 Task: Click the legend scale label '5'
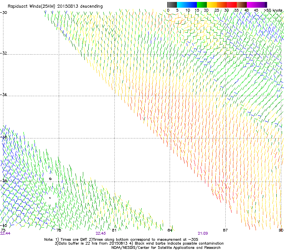point(177,10)
